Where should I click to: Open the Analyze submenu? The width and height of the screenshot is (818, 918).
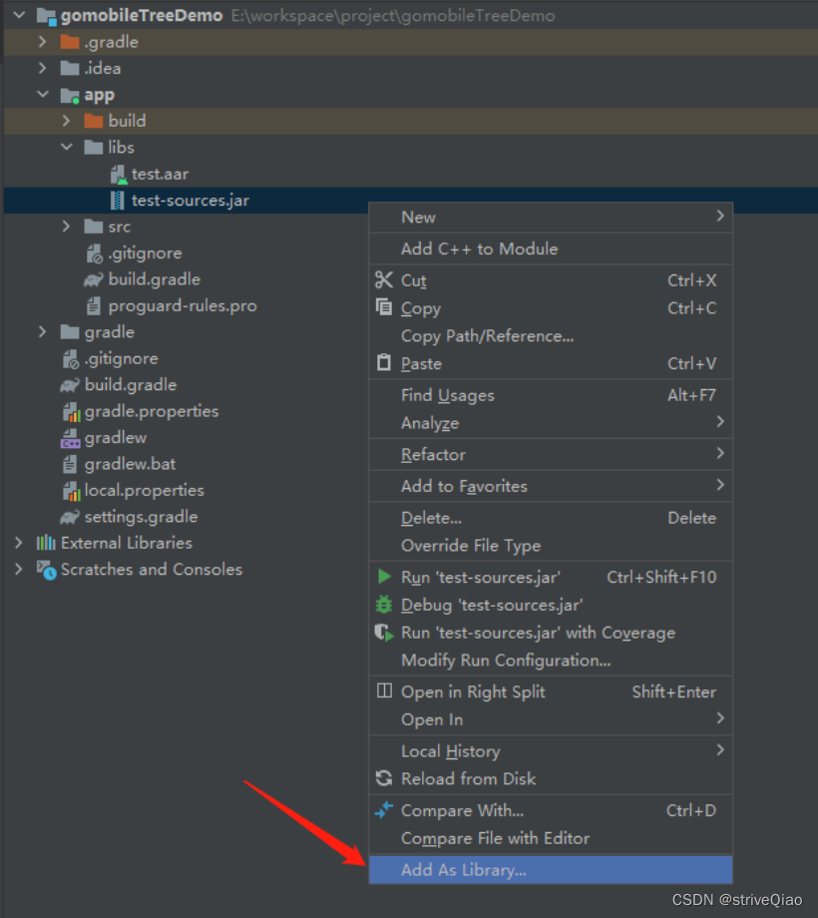pyautogui.click(x=550, y=423)
